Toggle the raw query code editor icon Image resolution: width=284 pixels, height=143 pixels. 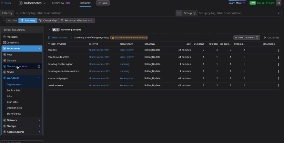[x=179, y=13]
